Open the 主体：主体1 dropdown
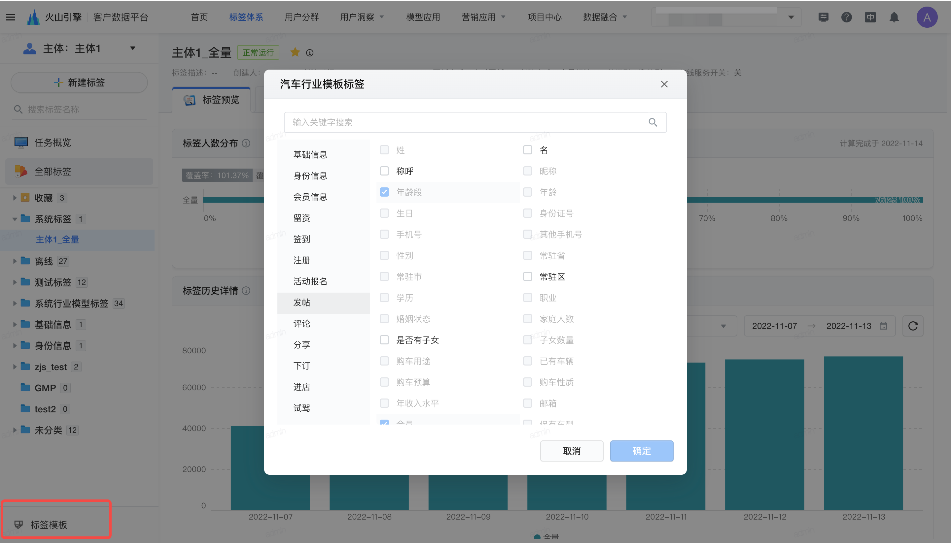This screenshot has width=951, height=543. [x=132, y=48]
